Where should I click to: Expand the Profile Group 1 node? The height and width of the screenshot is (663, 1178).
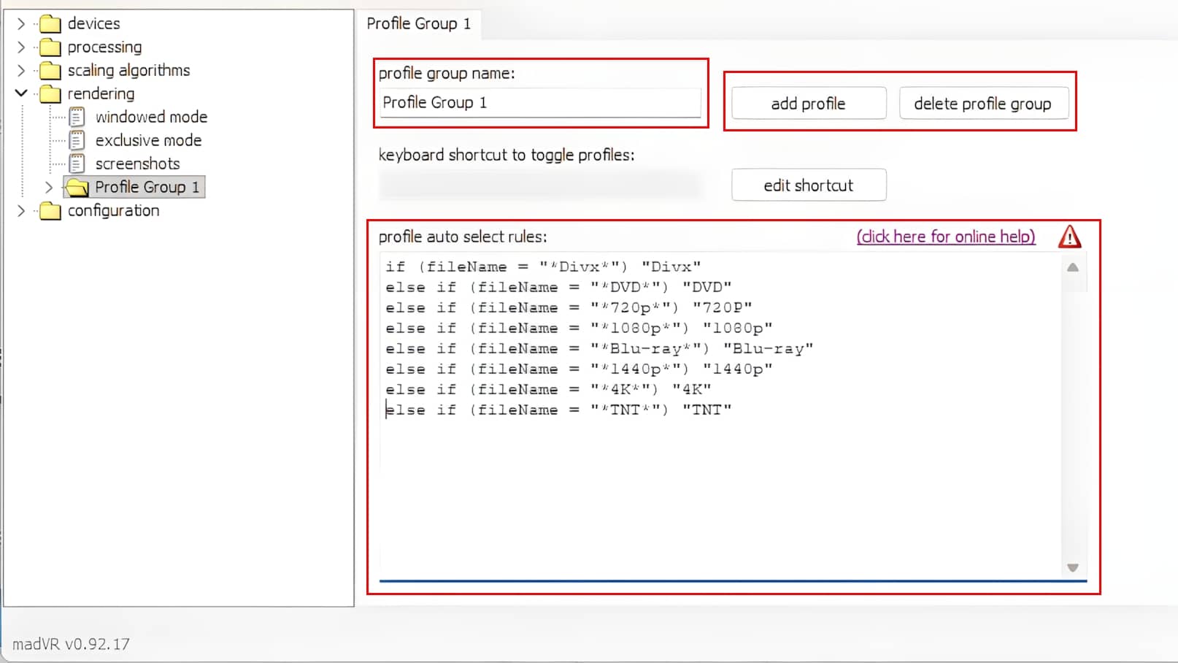click(x=49, y=188)
